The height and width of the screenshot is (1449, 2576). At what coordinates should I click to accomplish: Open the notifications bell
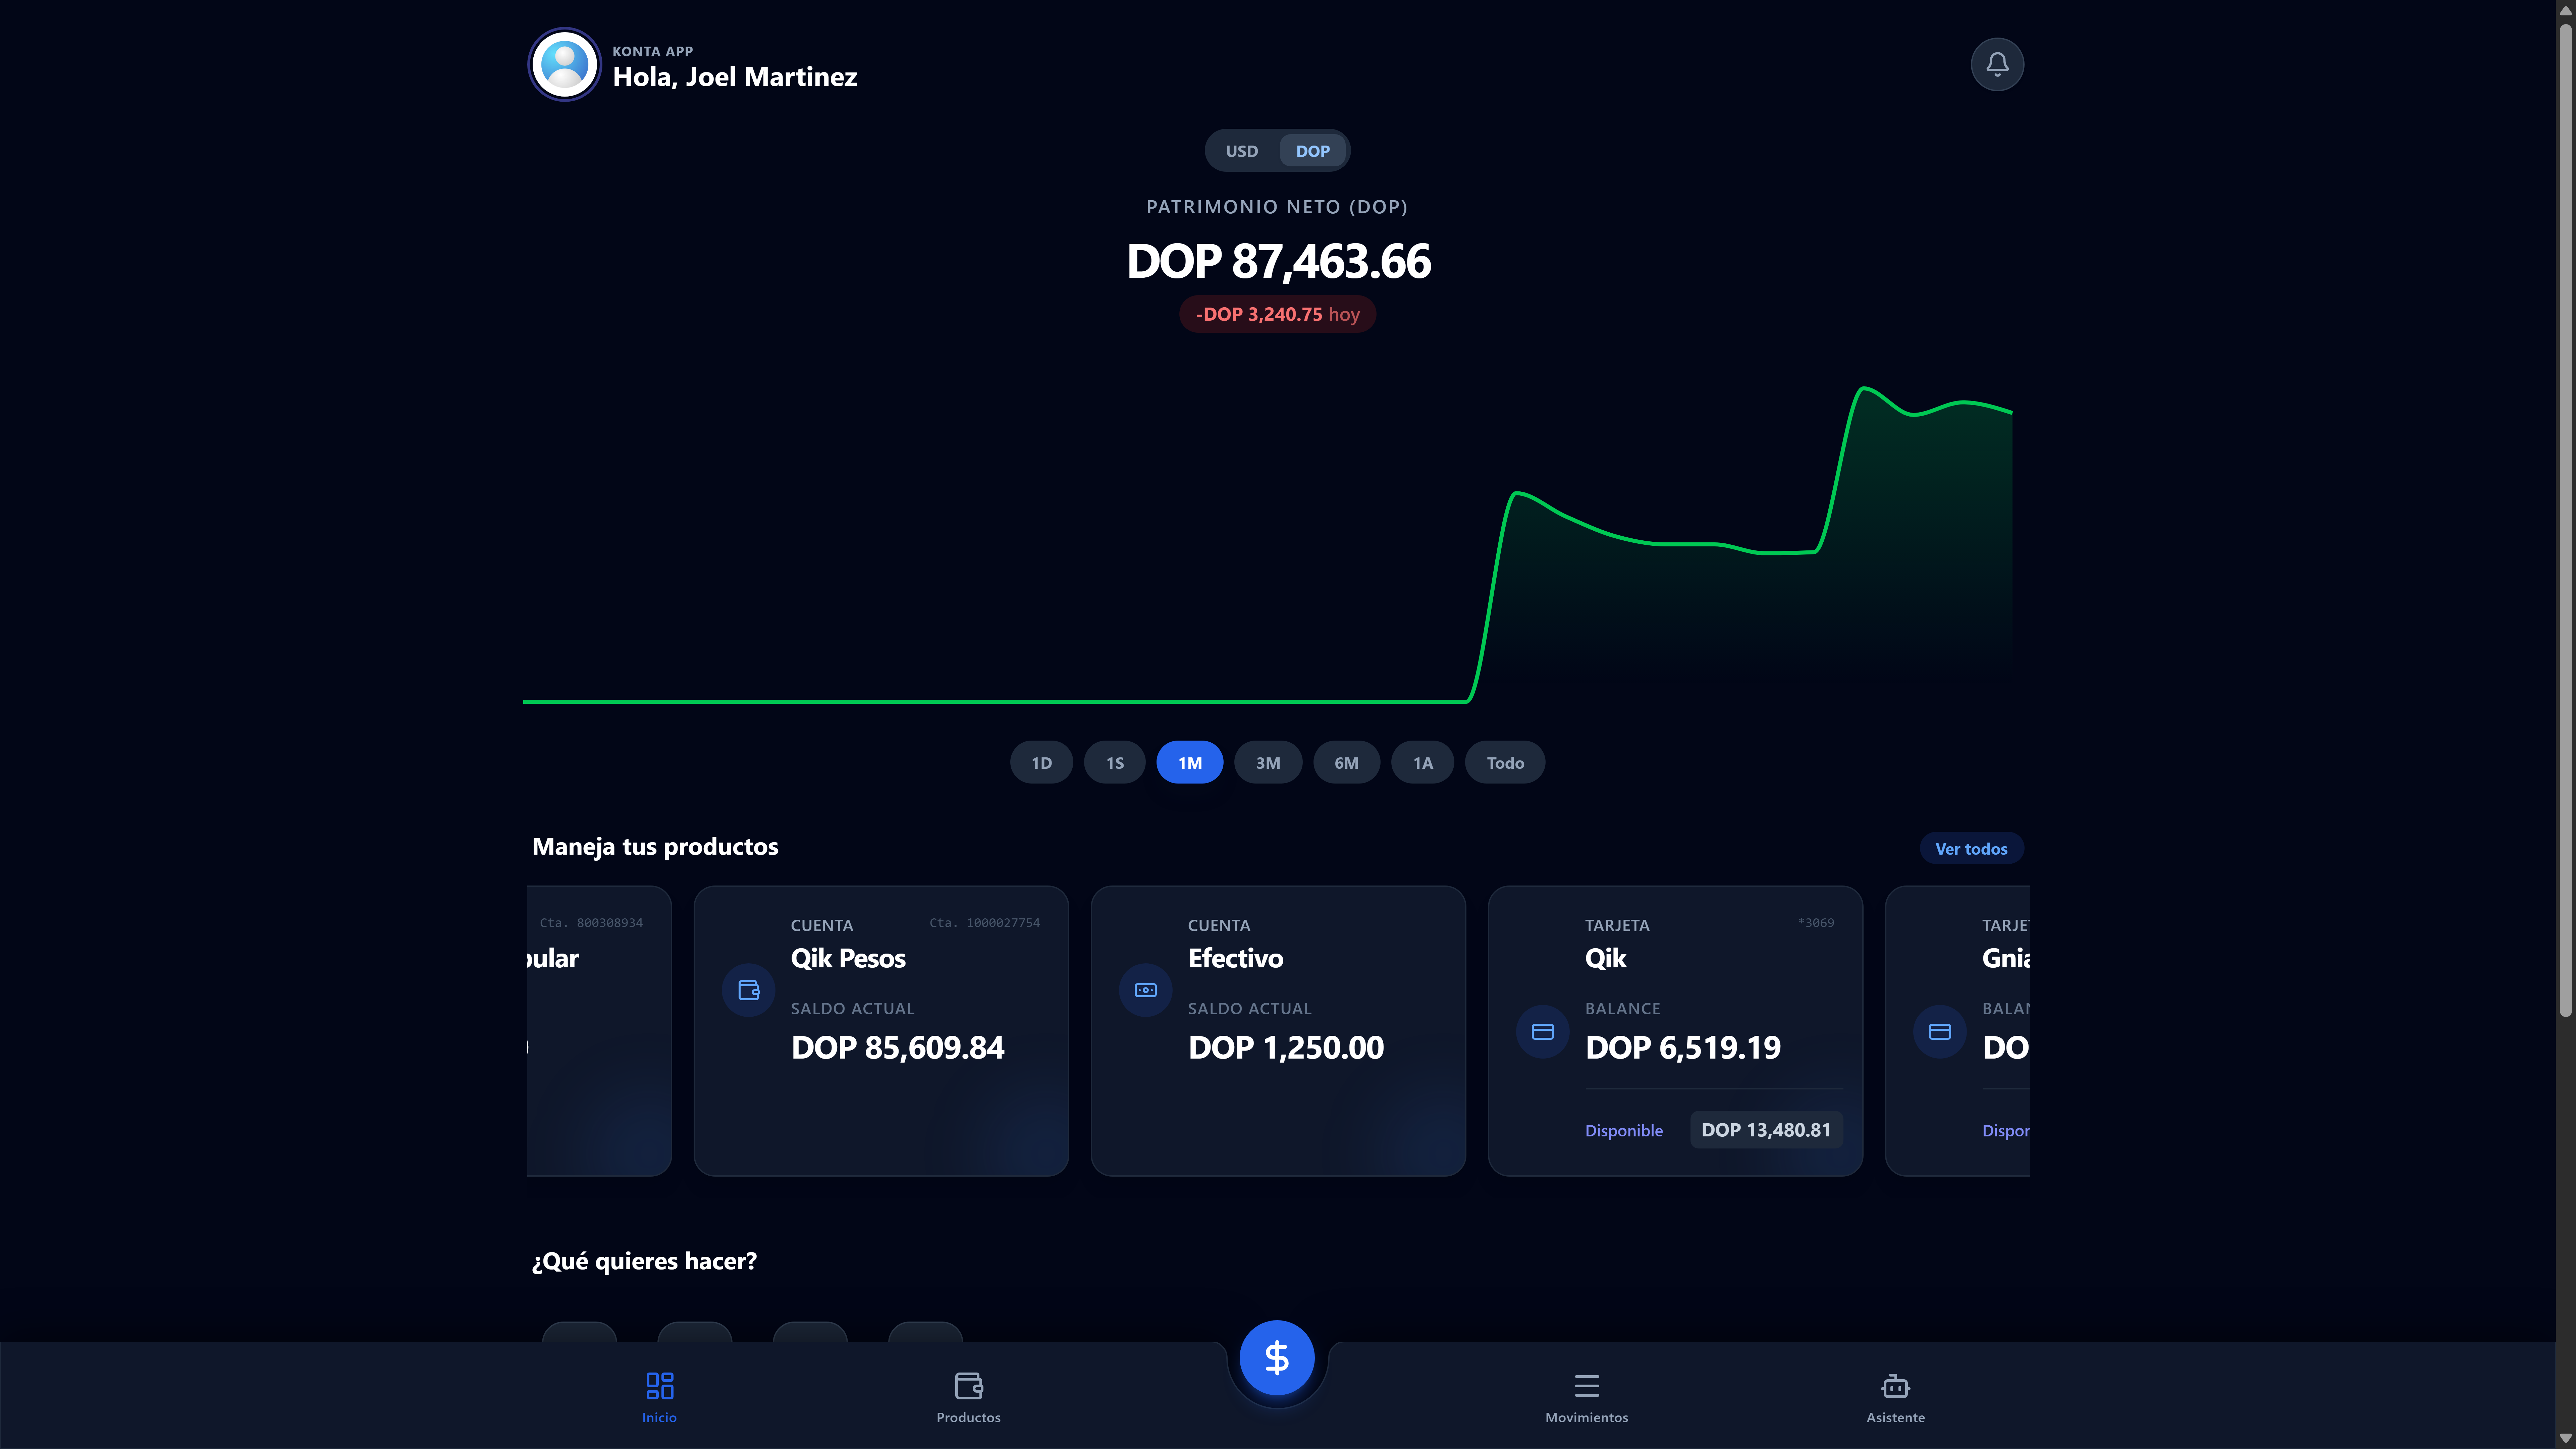tap(1997, 64)
